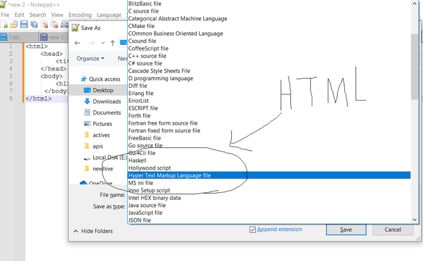423x261 pixels.
Task: Select OneDrive in the navigation pane
Action: click(x=96, y=183)
